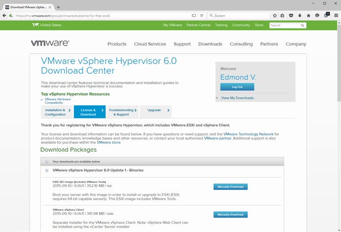Go to home page via house icon
This screenshot has width=341, height=232.
click(309, 16)
